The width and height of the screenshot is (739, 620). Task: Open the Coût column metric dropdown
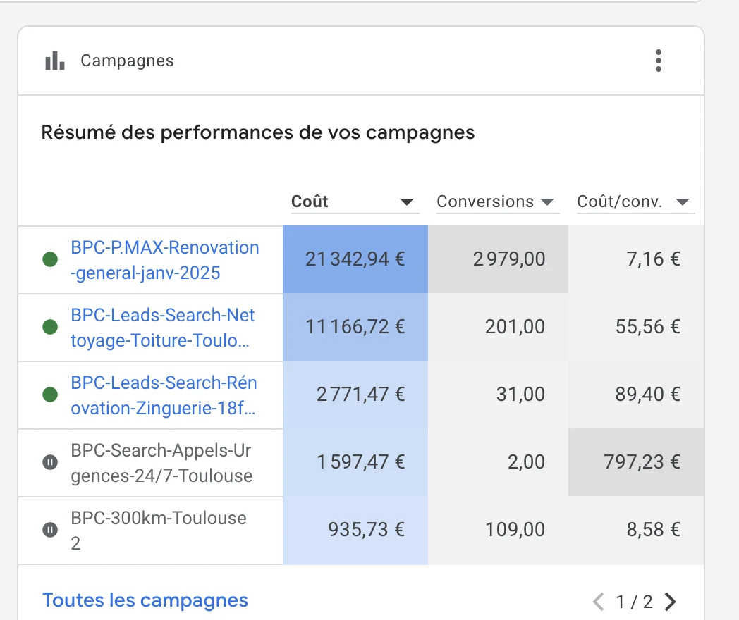click(x=355, y=201)
